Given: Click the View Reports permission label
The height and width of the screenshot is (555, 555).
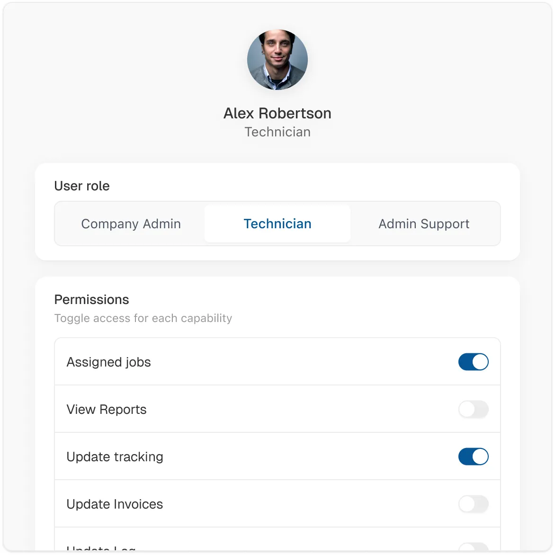Looking at the screenshot, I should (x=107, y=410).
